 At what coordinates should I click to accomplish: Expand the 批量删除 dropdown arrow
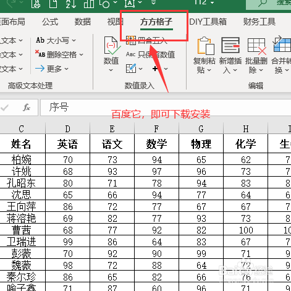(261, 70)
